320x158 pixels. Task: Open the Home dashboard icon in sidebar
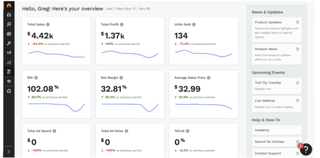[9, 6]
